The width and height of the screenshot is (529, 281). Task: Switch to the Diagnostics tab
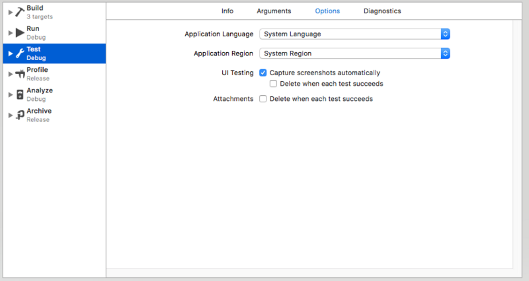(x=382, y=11)
